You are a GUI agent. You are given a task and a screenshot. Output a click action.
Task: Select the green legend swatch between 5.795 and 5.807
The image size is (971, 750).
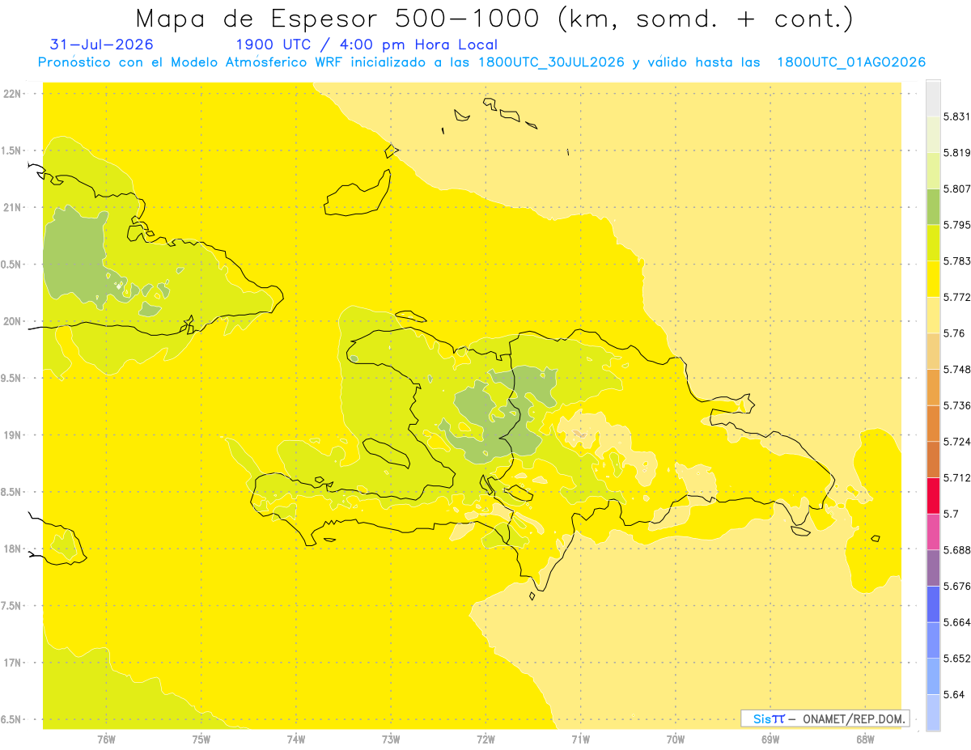click(933, 208)
